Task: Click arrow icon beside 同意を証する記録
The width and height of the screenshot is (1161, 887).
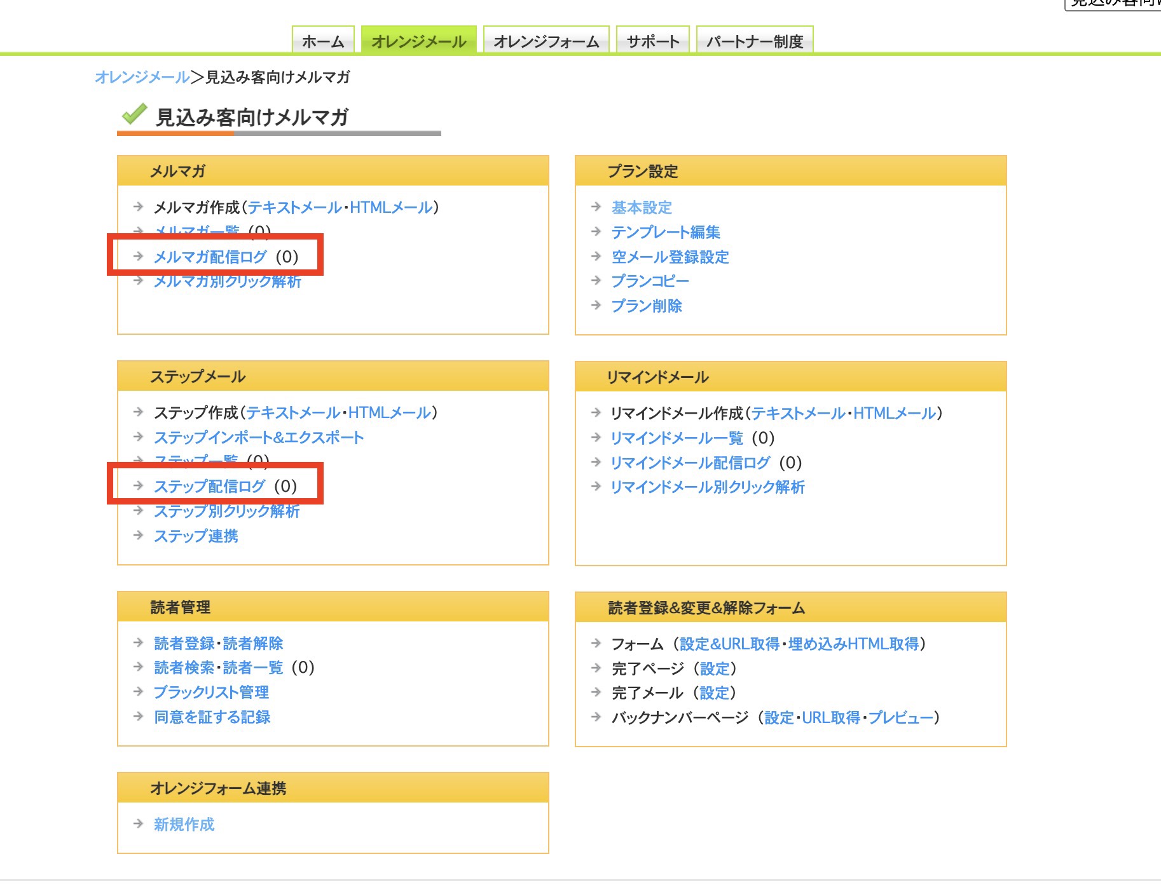Action: 138,716
